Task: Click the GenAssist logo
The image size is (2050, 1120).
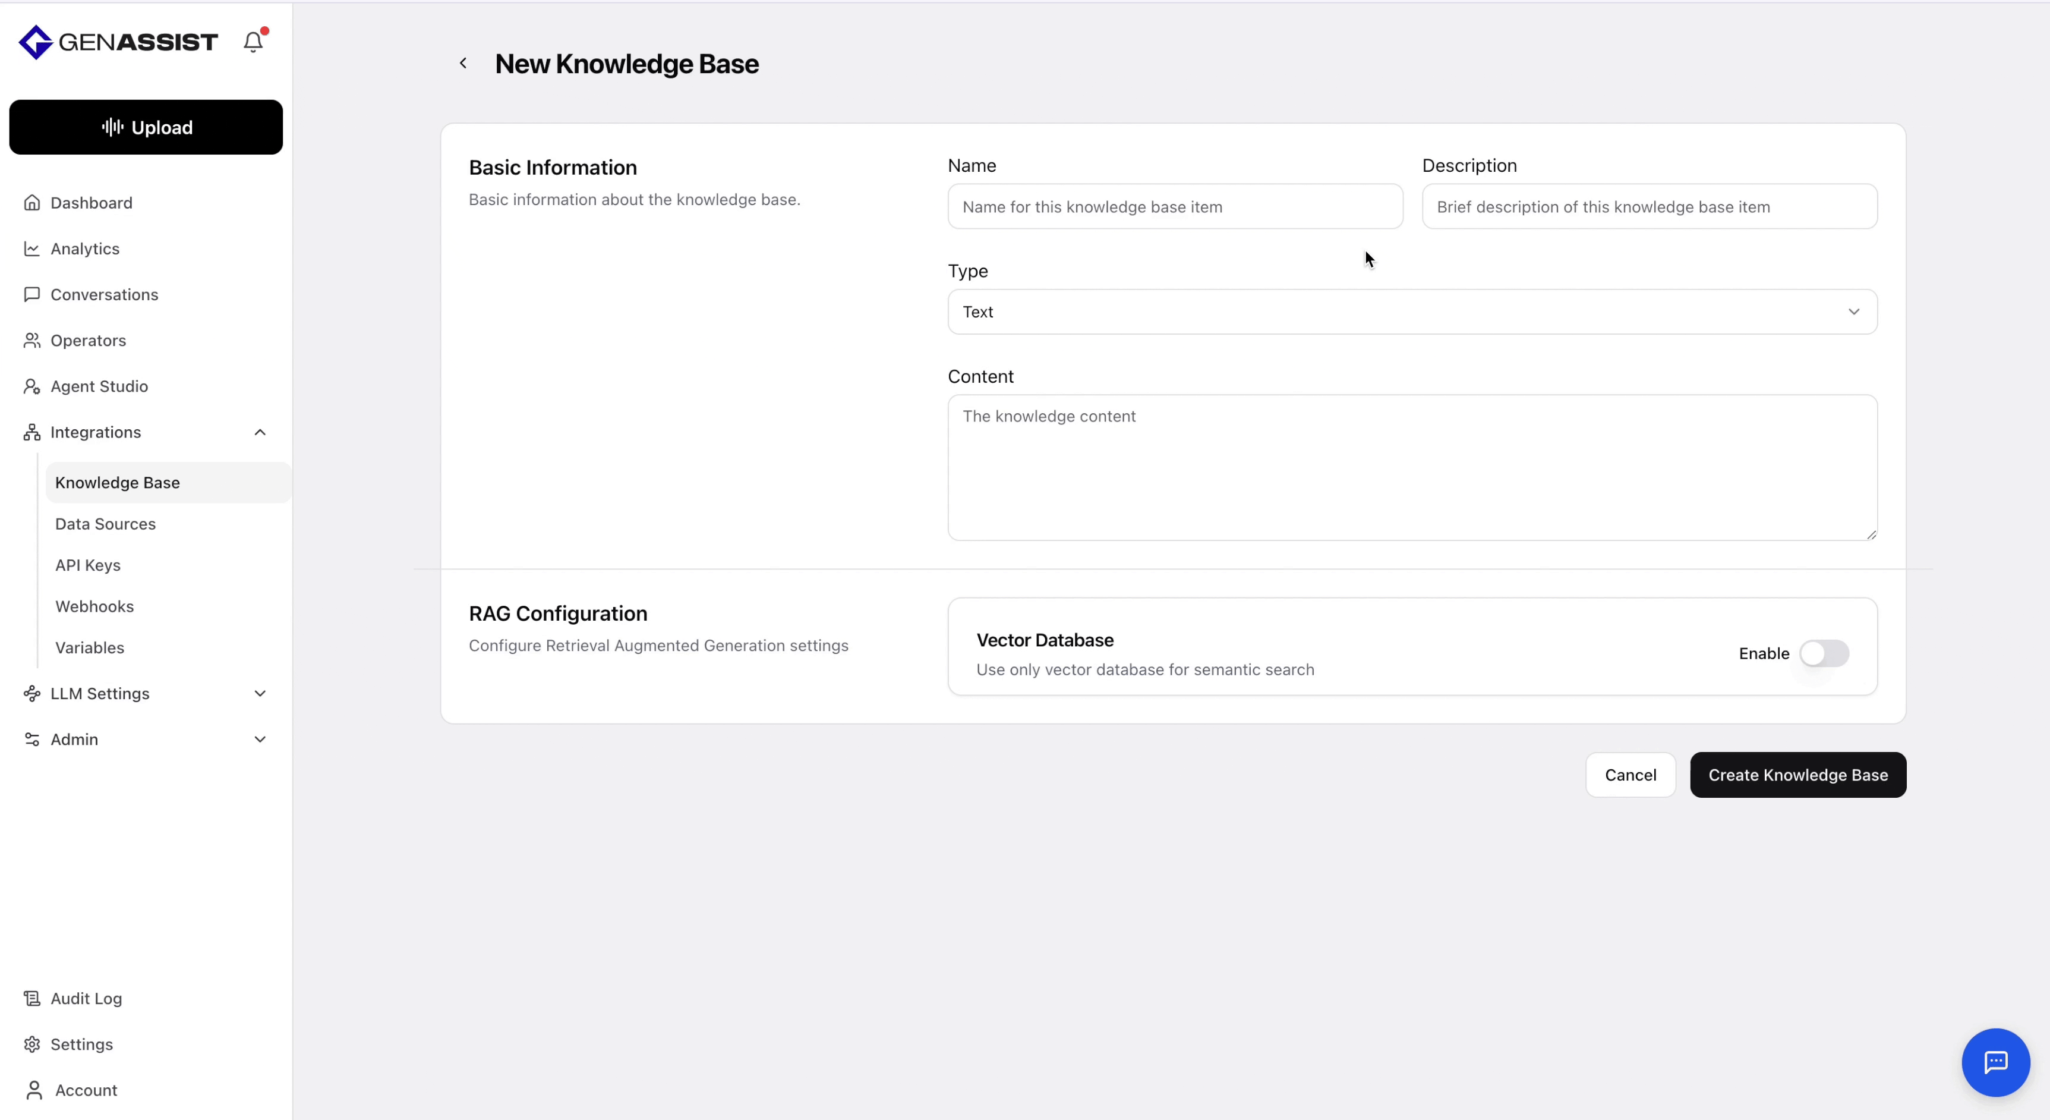Action: [x=118, y=42]
